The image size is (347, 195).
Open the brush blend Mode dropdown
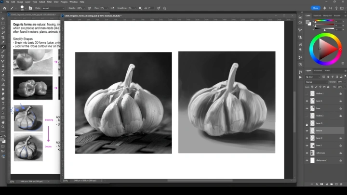point(49,8)
